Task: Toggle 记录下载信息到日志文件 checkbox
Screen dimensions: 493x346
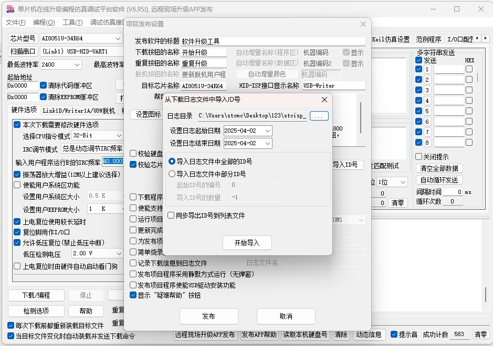Action: click(x=169, y=263)
